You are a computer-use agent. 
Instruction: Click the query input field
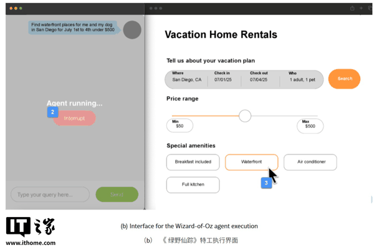(x=50, y=195)
